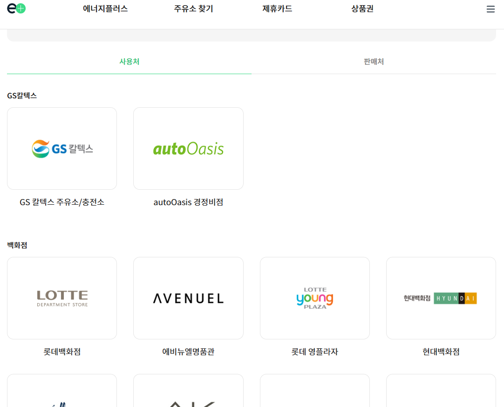Click the 롯데 영플라자 label

(315, 352)
